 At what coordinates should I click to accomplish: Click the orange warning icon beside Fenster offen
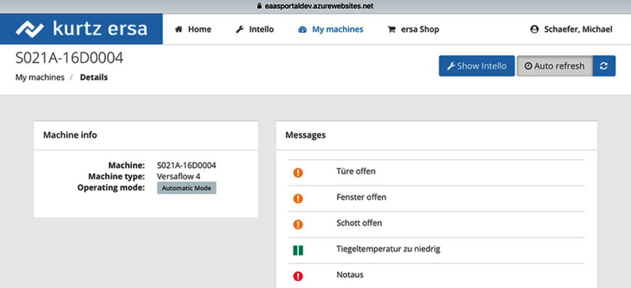[298, 198]
